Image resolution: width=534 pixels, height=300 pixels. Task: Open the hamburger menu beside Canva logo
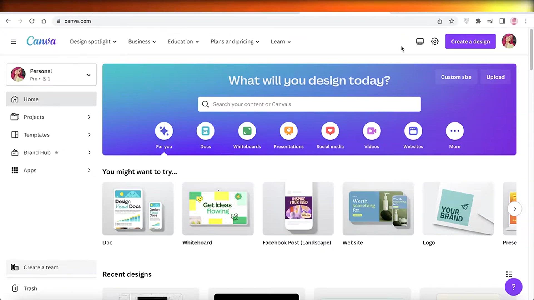[x=13, y=41]
